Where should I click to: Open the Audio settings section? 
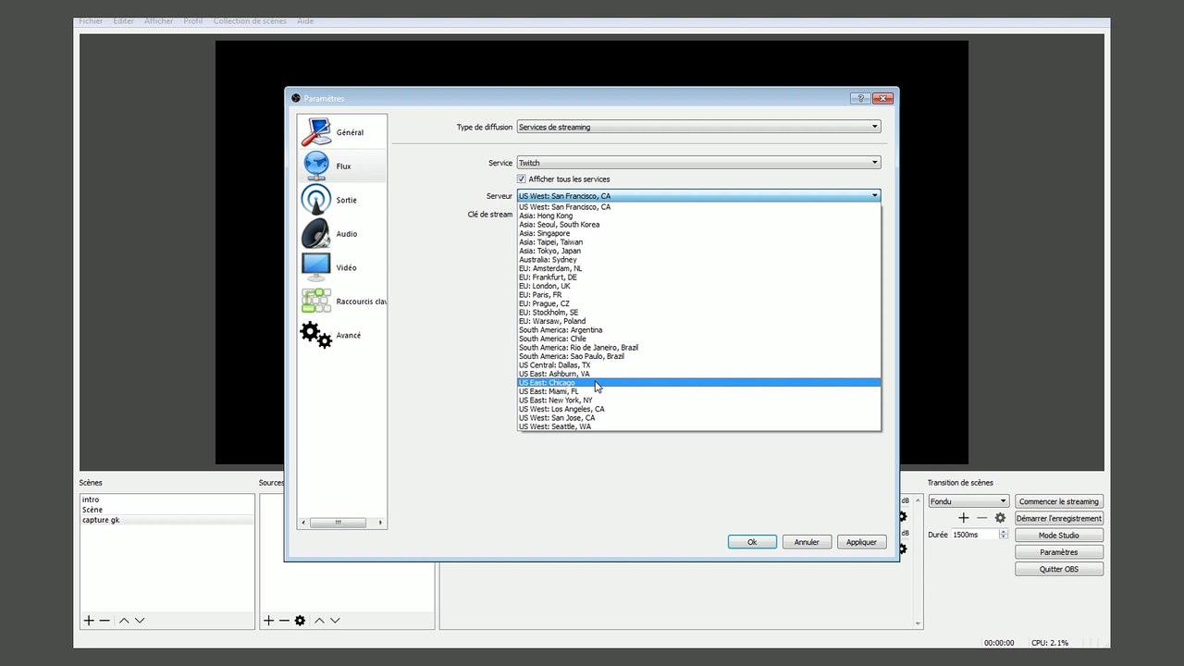[x=341, y=234]
